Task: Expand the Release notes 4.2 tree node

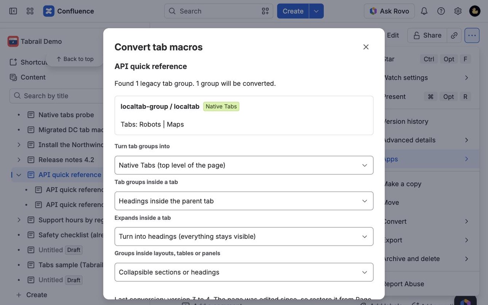Action: point(19,160)
